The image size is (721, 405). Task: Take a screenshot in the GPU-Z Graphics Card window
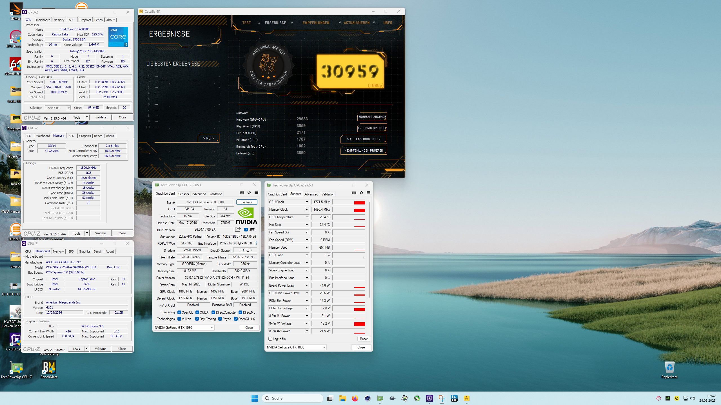242,193
